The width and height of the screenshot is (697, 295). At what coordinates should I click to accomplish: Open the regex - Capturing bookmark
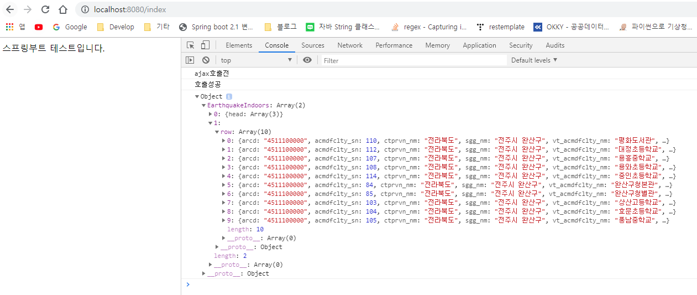click(429, 27)
